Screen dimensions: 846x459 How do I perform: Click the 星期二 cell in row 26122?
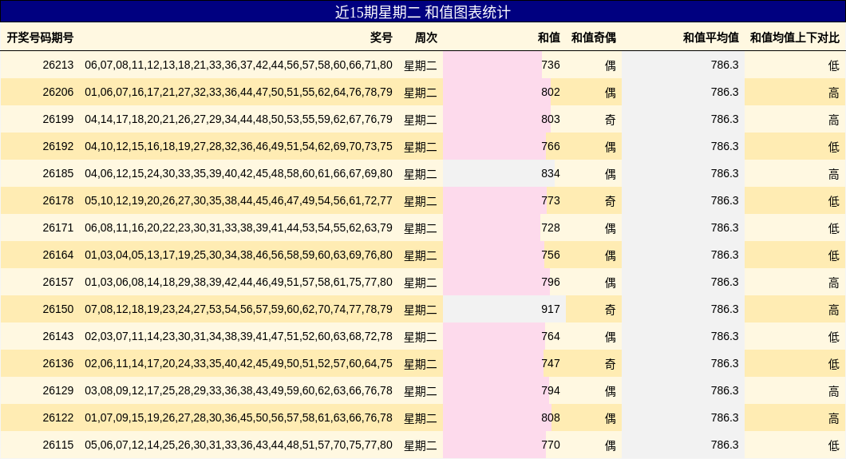(x=421, y=418)
